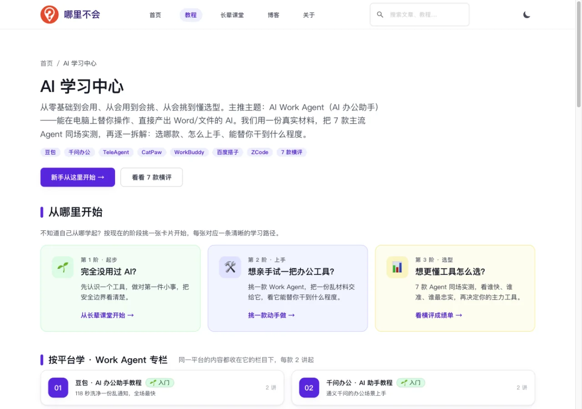Viewport: 582px width, 409px height.
Task: Select the 百度搭子 tag chip
Action: (x=228, y=152)
